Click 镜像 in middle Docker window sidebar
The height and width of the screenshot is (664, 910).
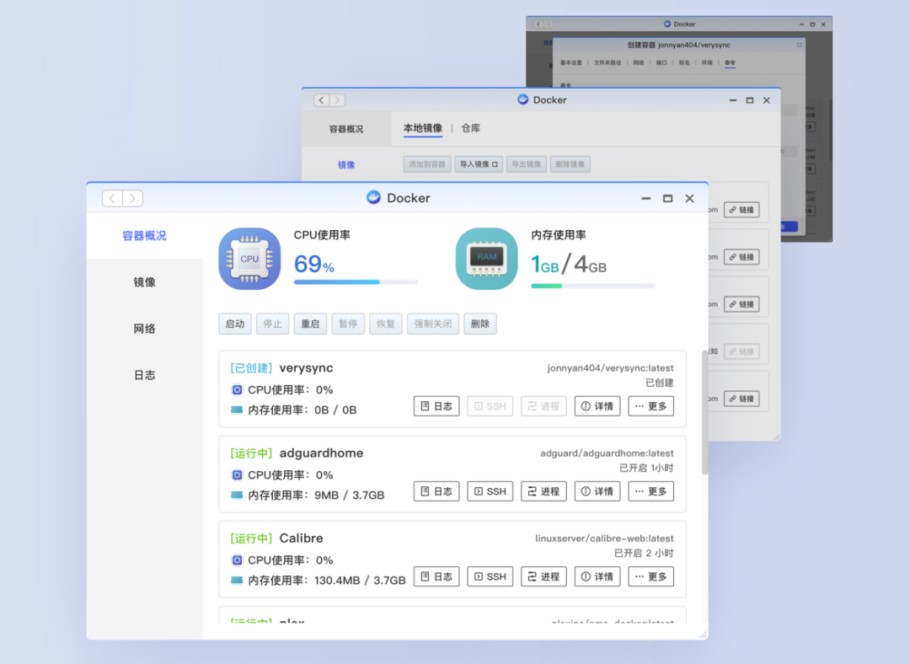346,165
